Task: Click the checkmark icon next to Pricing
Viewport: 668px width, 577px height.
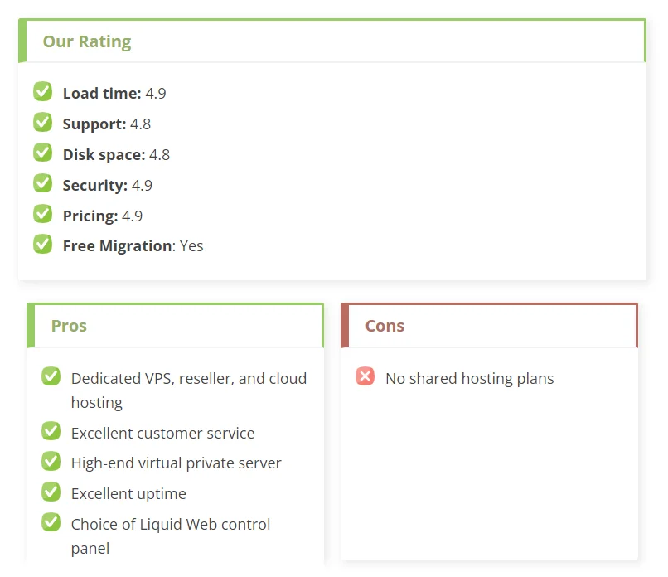Action: (42, 214)
